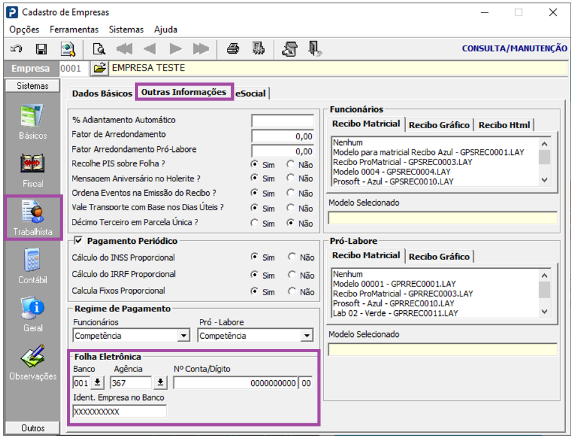Screen dimensions: 573x437
Task: Click the save floppy disk toolbar icon
Action: (41, 49)
